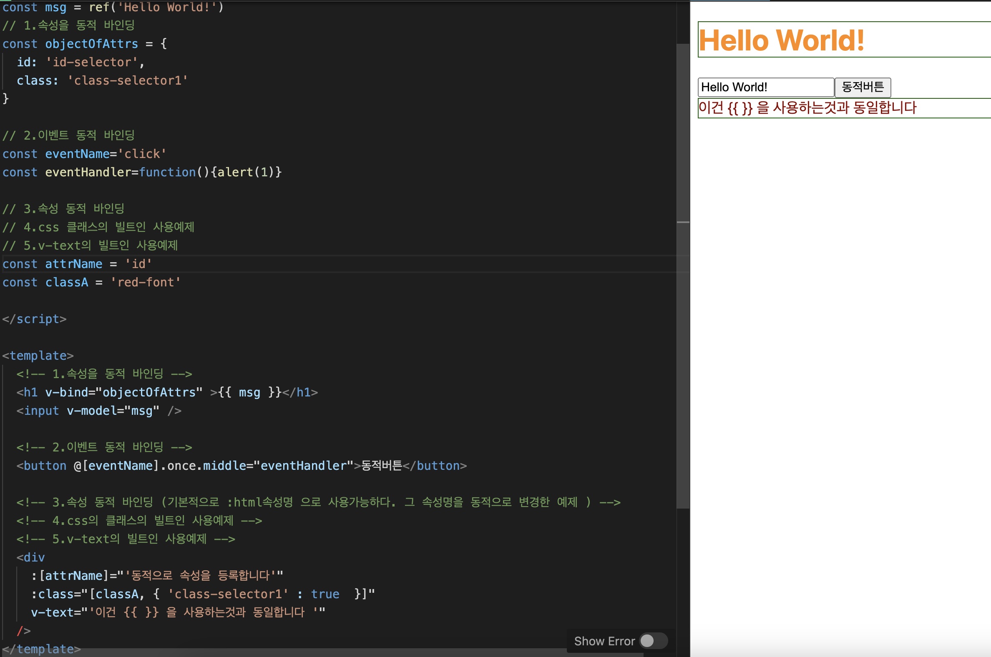This screenshot has width=991, height=657.
Task: Click the closing script tag
Action: (x=34, y=319)
